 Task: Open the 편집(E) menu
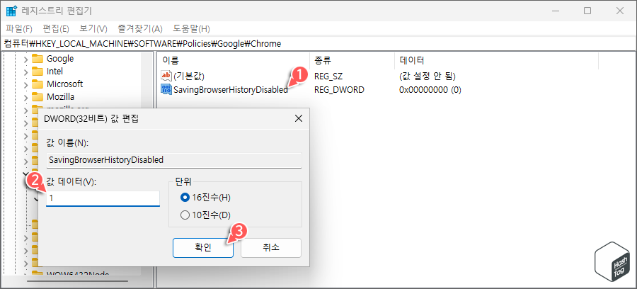point(56,29)
